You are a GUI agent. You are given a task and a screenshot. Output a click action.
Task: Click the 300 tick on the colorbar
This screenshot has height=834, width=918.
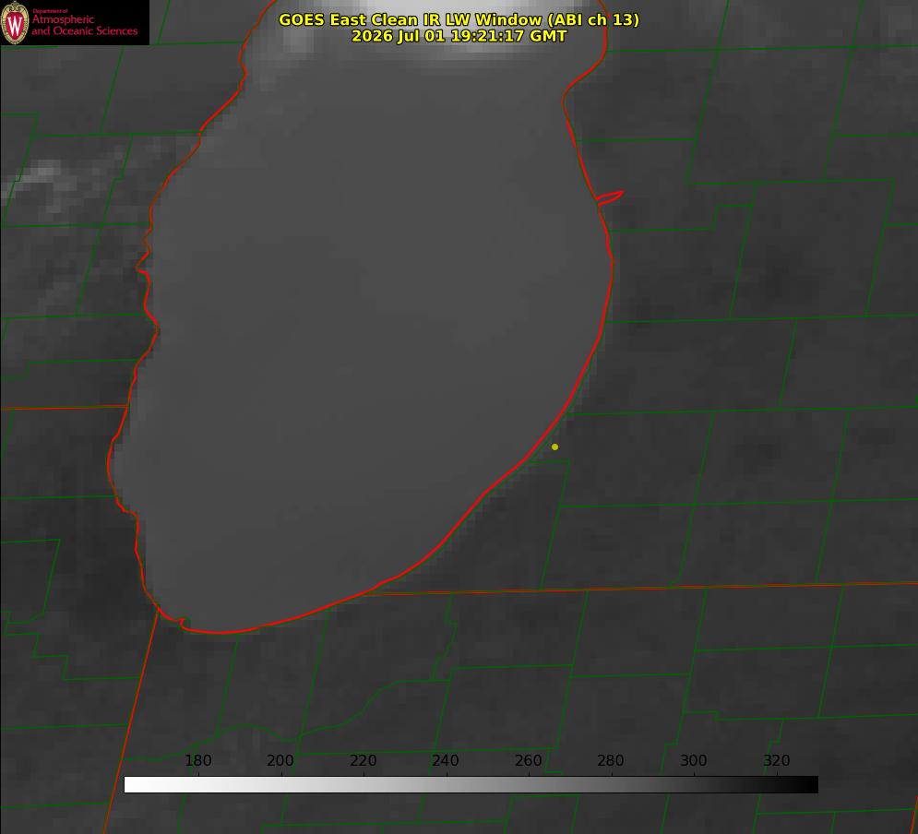[694, 760]
